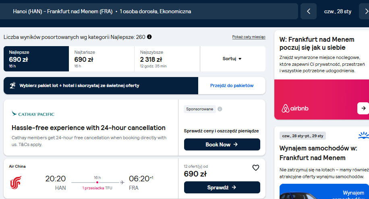Screen dimensions: 369x199
Task: Click 'Wynajem samochodów w: Frankfurt nad Menem' heading
Action: click(x=318, y=153)
